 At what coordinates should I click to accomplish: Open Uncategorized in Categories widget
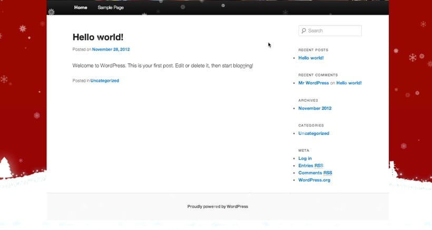click(x=314, y=133)
